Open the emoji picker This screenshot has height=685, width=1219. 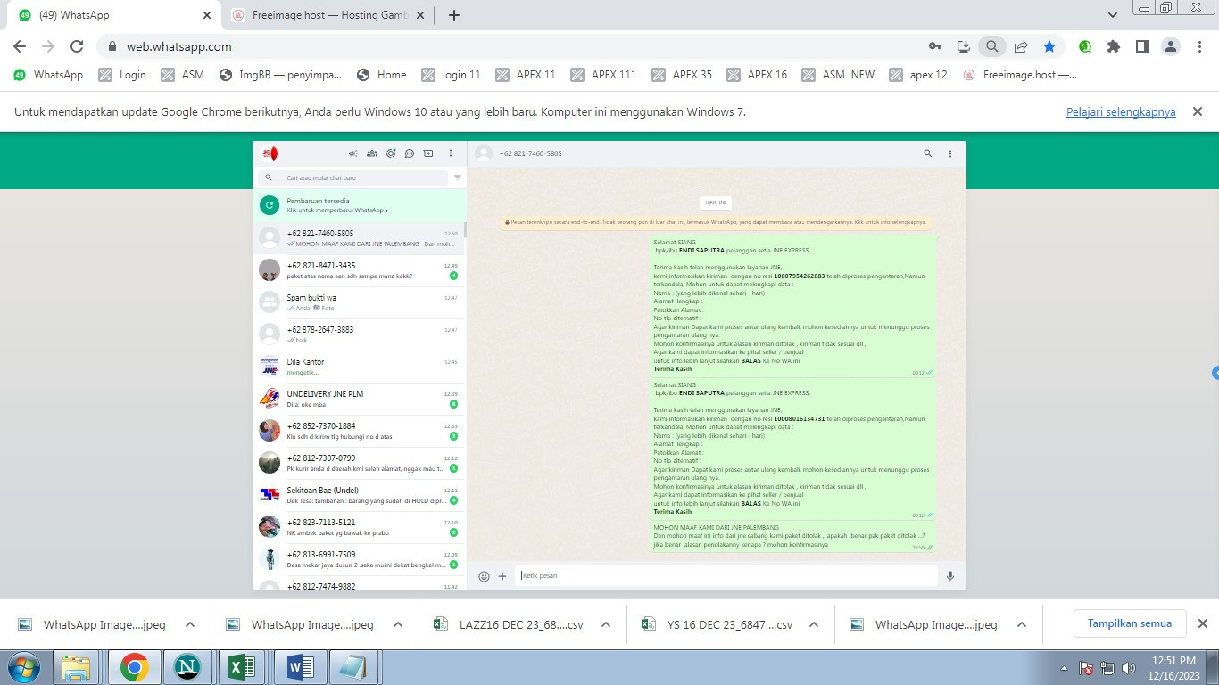point(484,576)
